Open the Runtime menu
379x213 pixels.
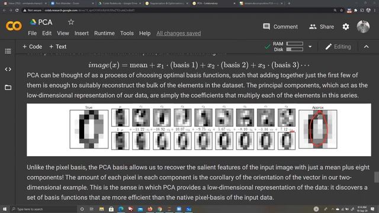click(x=104, y=33)
